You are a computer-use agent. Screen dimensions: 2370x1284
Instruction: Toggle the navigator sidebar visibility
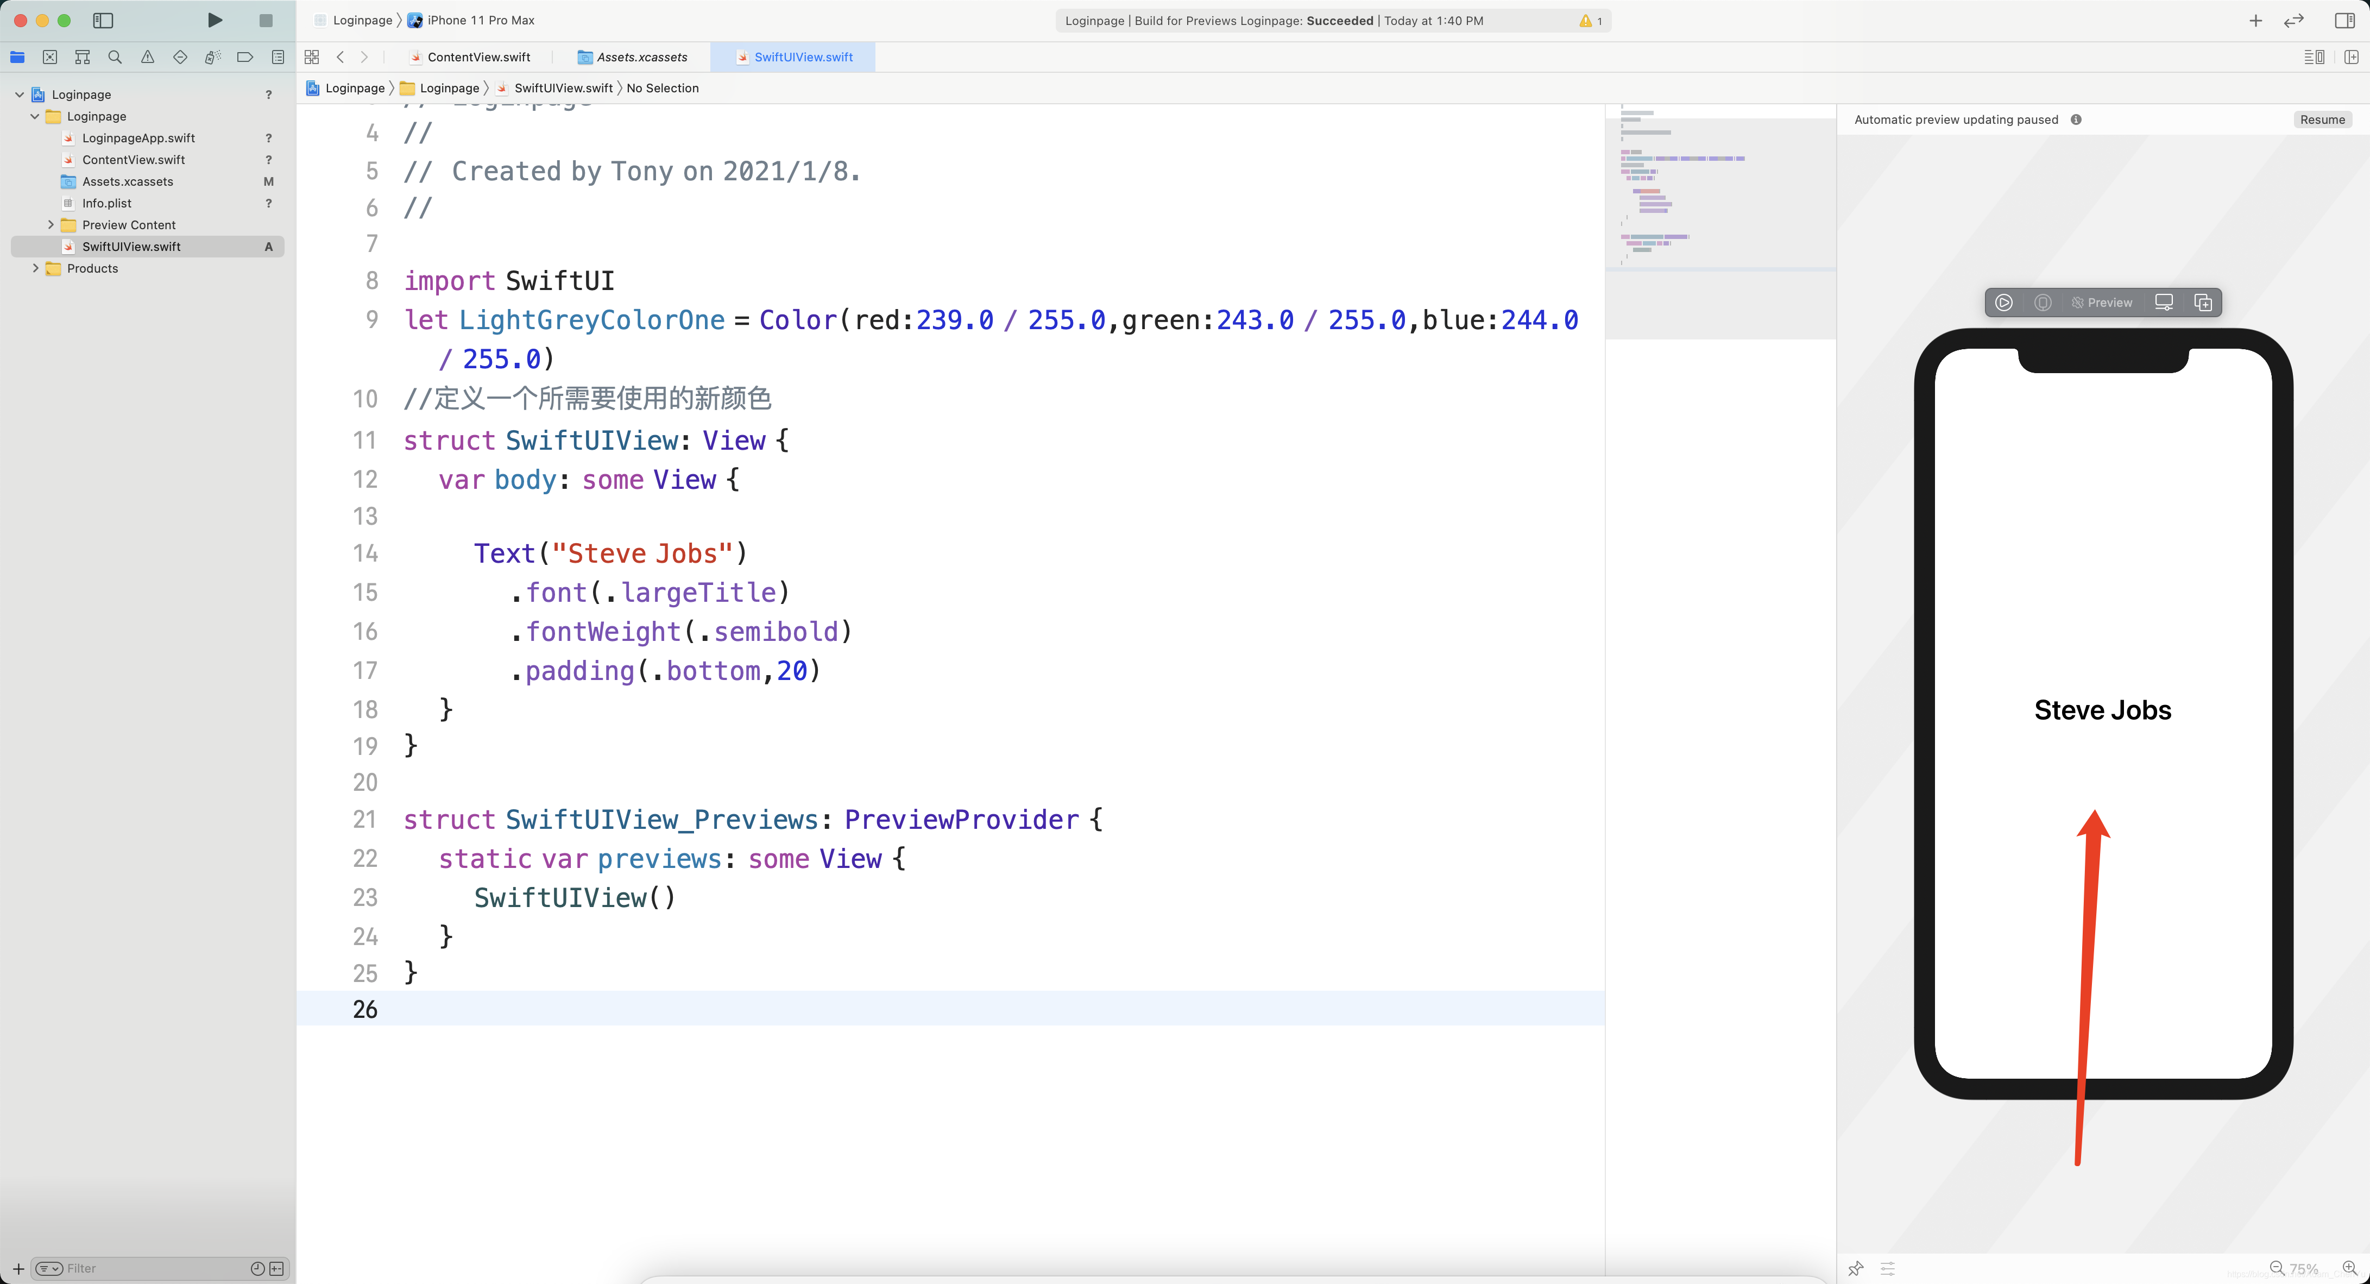[x=103, y=20]
